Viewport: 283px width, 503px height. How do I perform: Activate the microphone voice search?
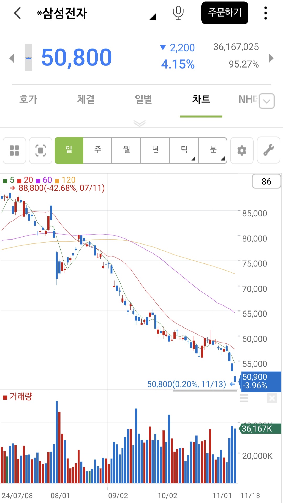[178, 13]
